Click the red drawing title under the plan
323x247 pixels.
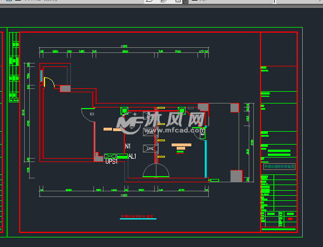coord(137,216)
